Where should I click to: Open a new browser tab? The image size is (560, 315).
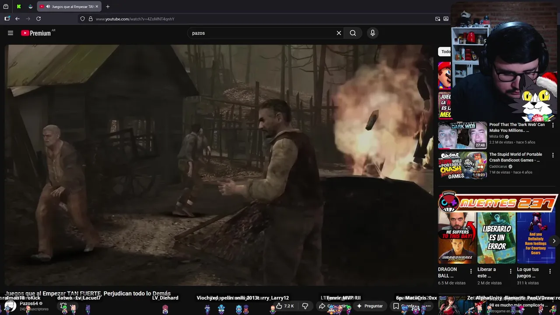(108, 7)
